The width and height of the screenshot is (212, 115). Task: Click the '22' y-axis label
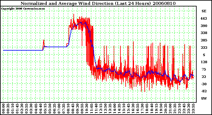204,77
